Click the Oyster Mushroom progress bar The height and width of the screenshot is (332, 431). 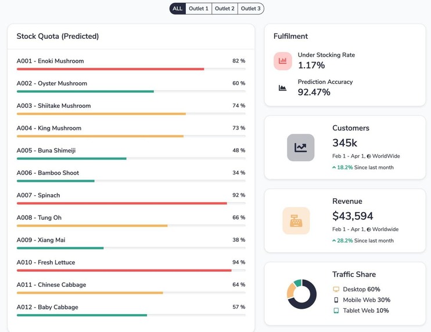131,92
